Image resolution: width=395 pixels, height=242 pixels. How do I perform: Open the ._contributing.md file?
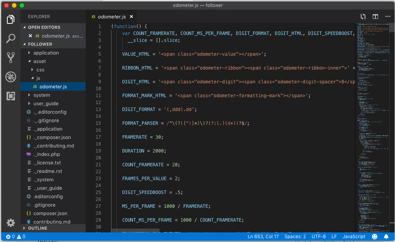(53, 146)
